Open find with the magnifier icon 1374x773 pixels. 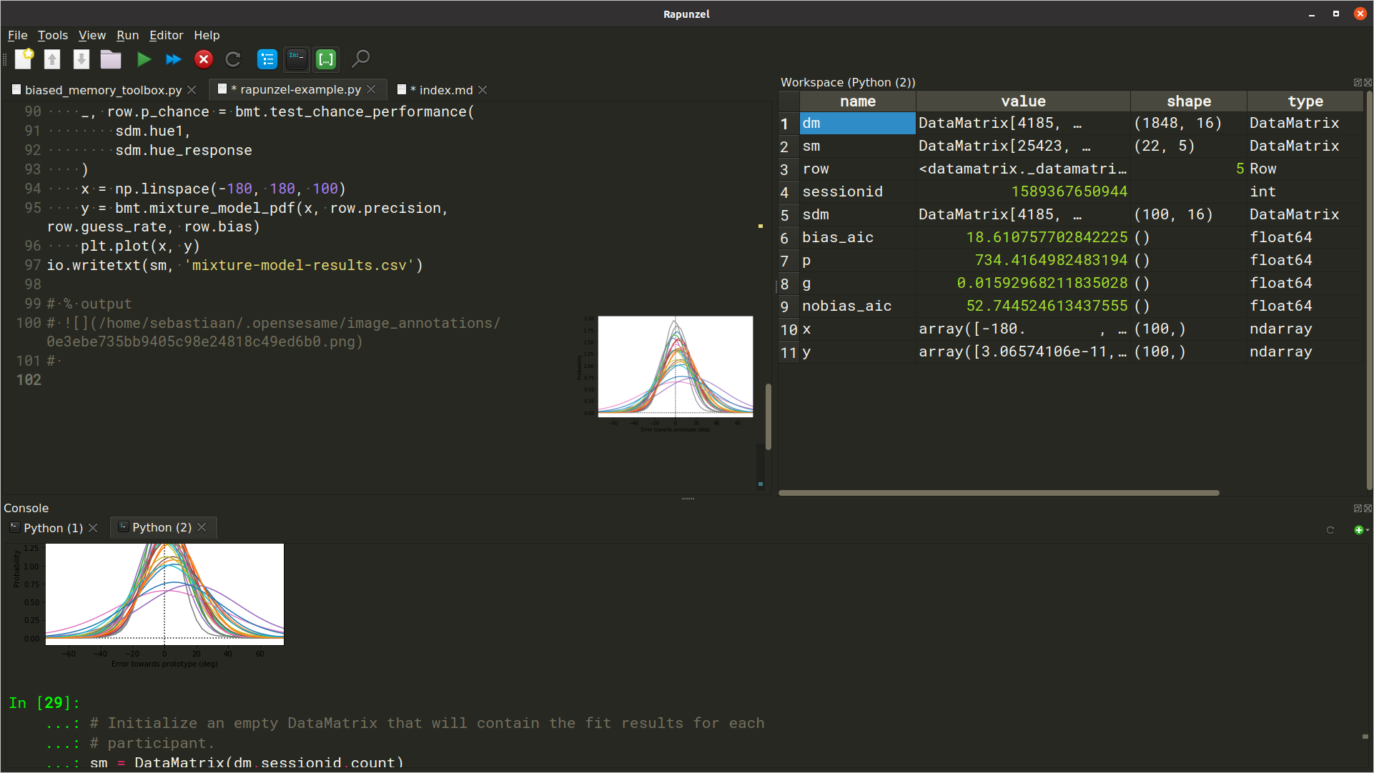(361, 59)
